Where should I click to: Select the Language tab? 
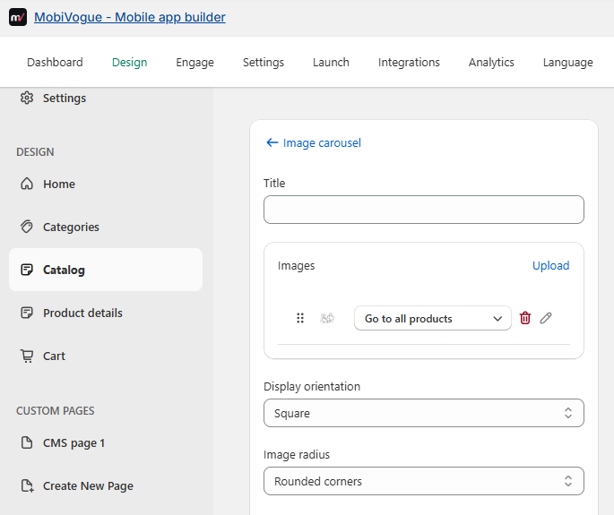pyautogui.click(x=567, y=62)
